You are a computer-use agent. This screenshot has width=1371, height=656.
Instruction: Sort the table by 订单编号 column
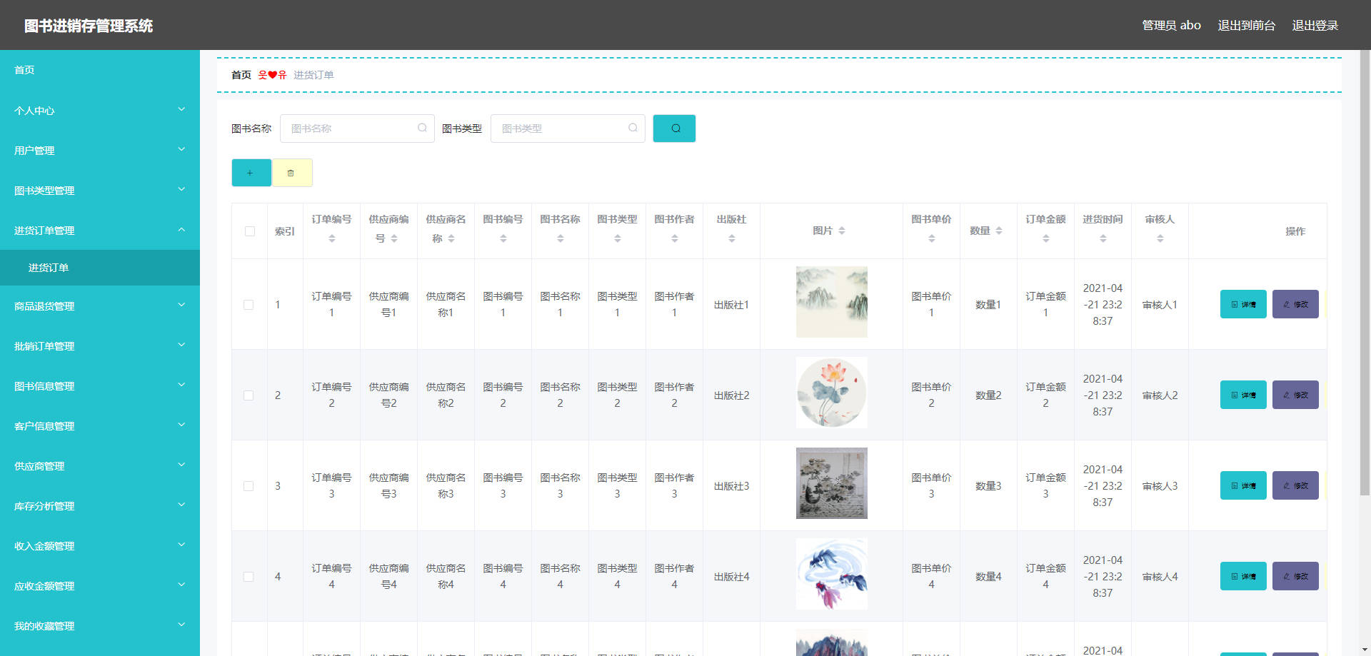coord(332,238)
